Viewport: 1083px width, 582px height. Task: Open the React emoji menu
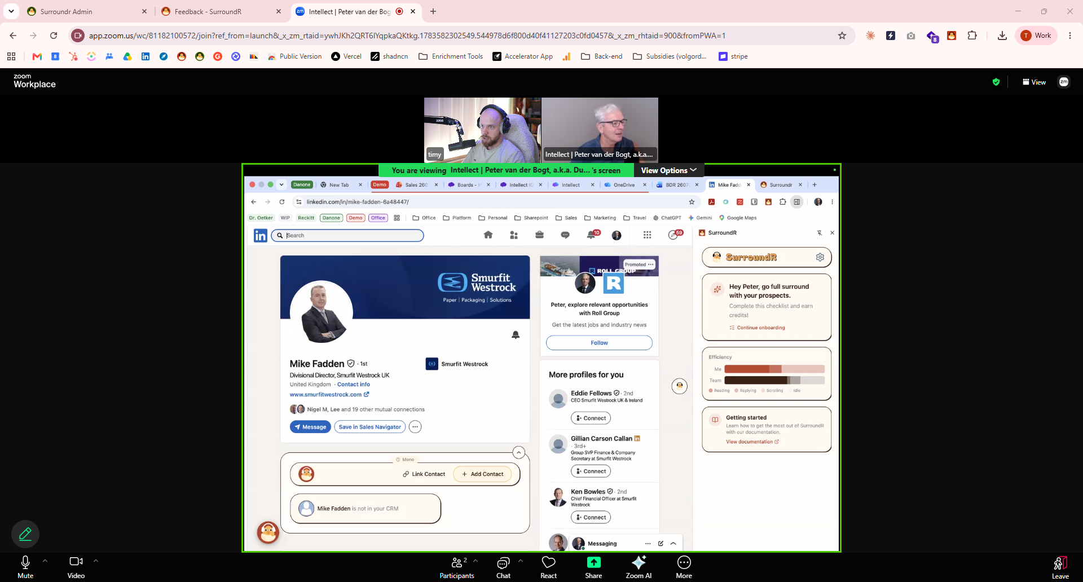(x=548, y=567)
